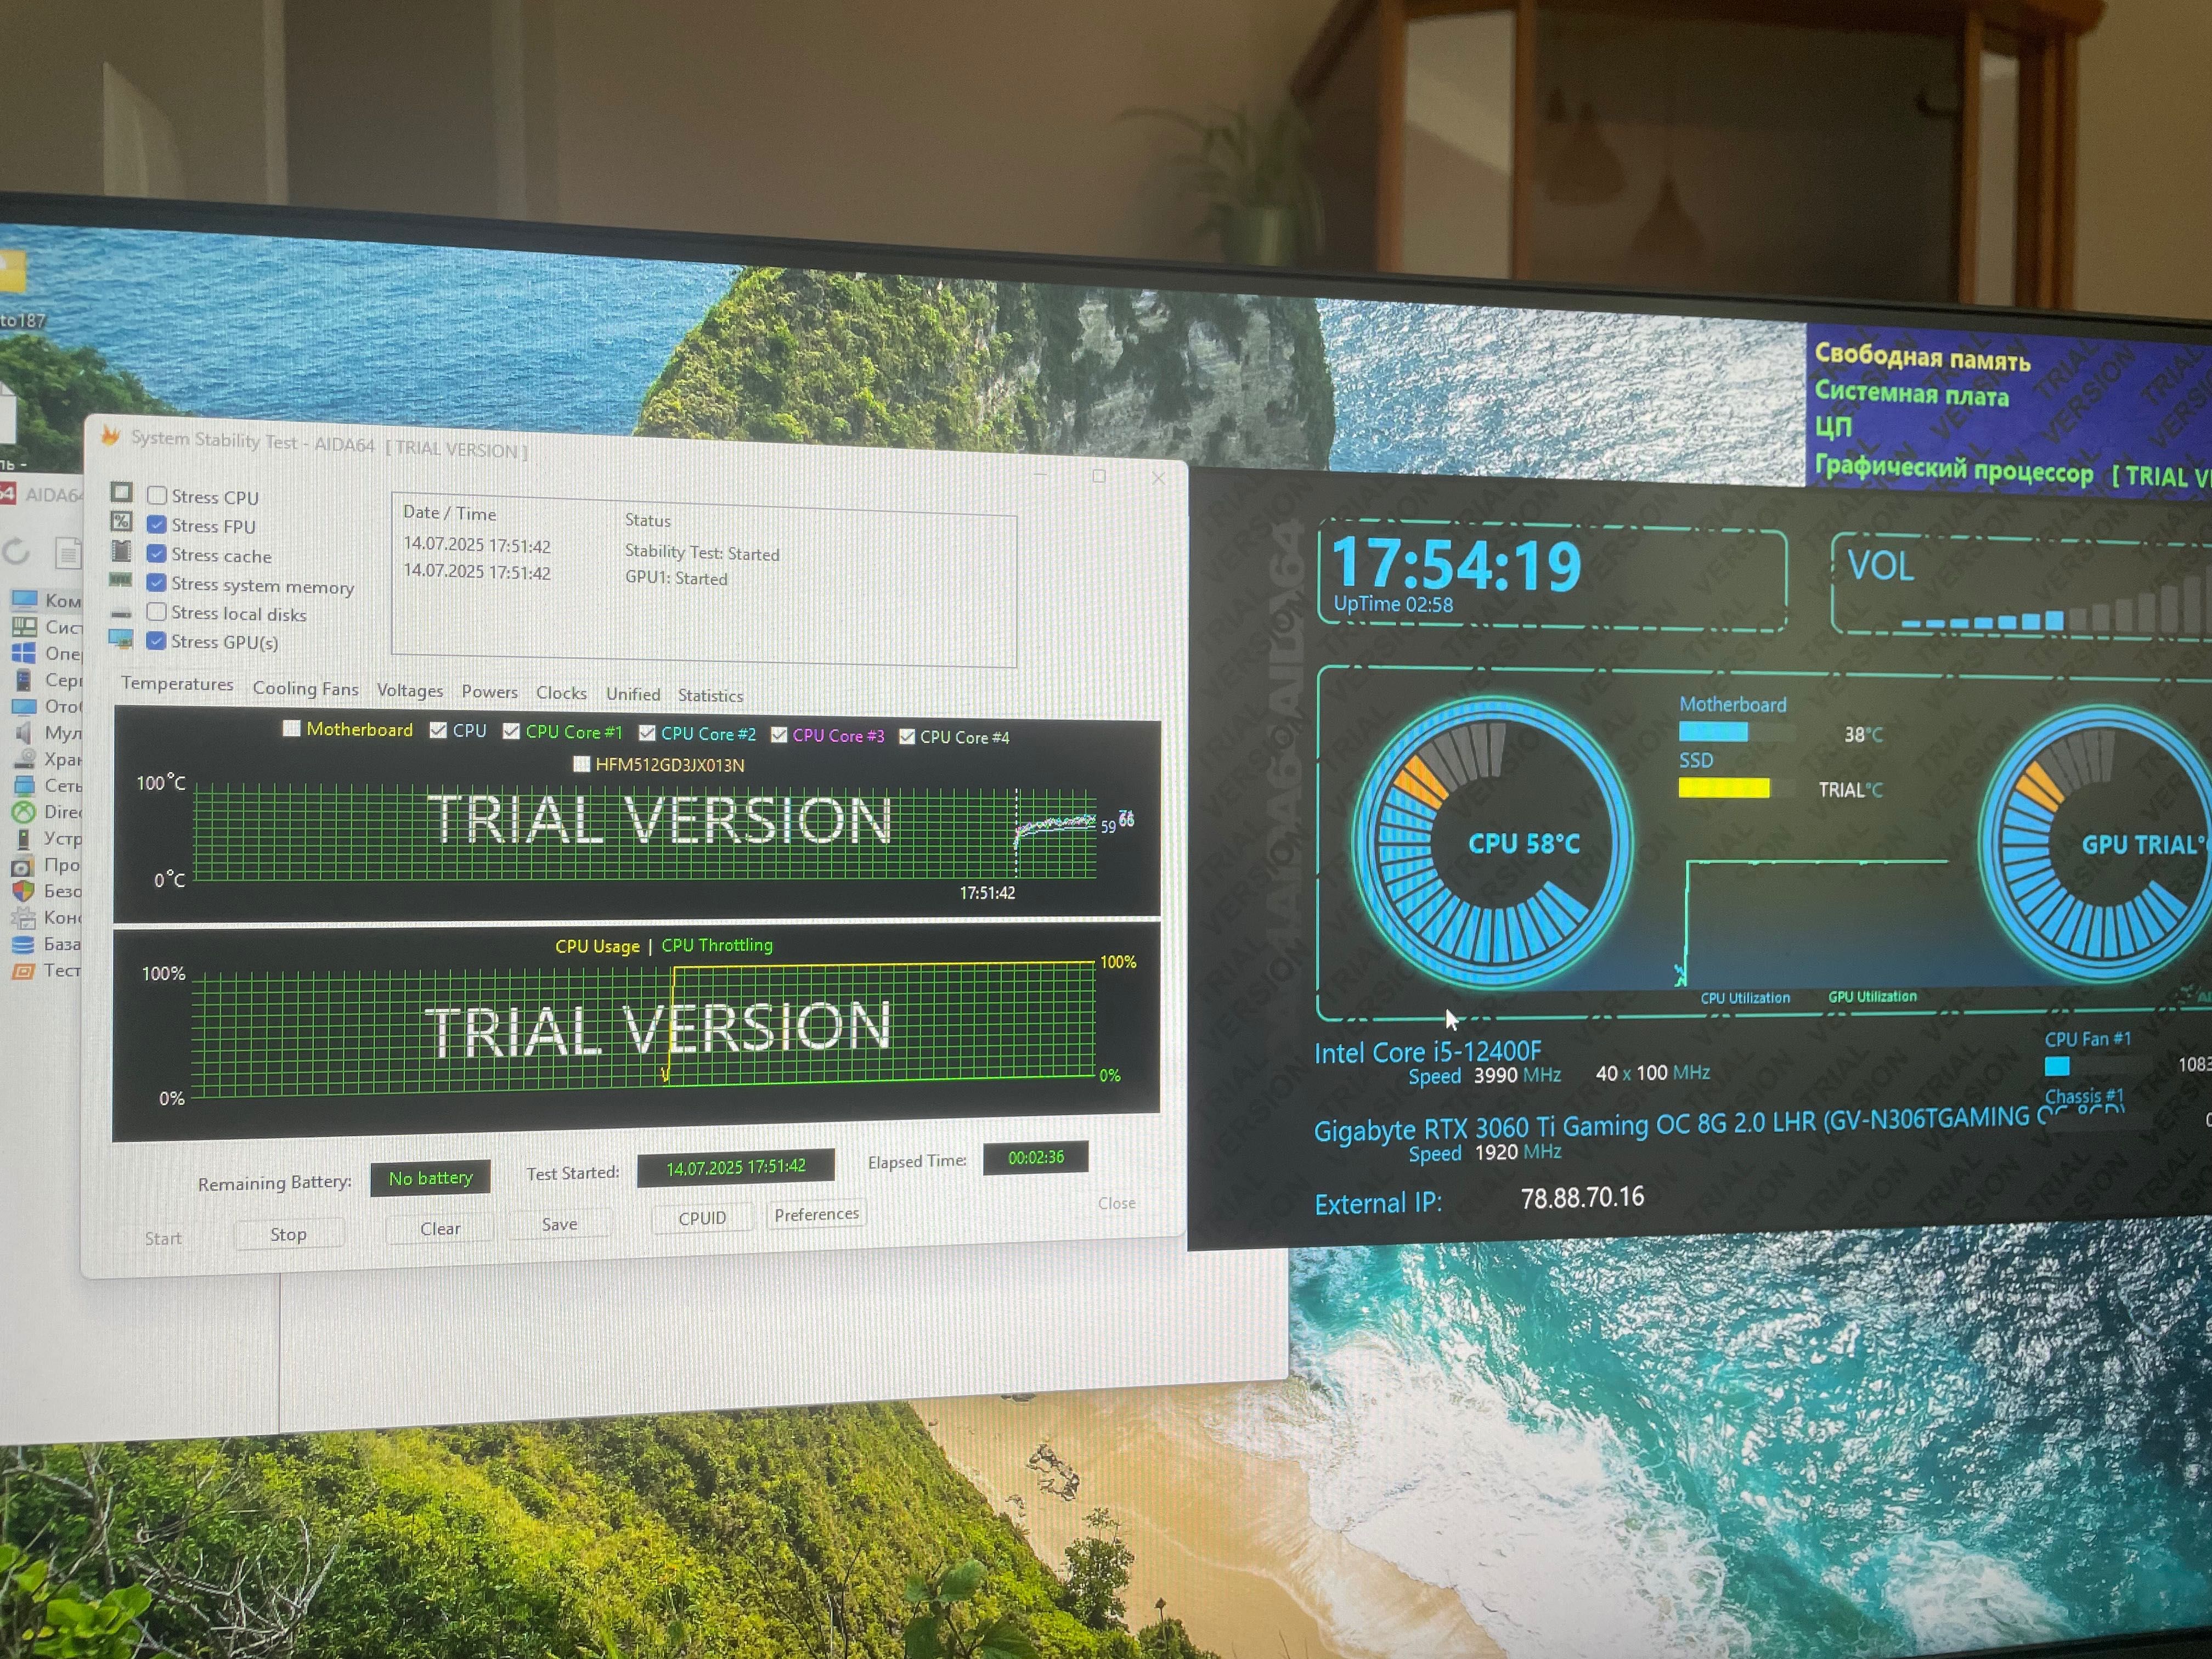This screenshot has height=1659, width=2212.
Task: Select the Конфигурация gear icon in tree
Action: click(x=24, y=917)
